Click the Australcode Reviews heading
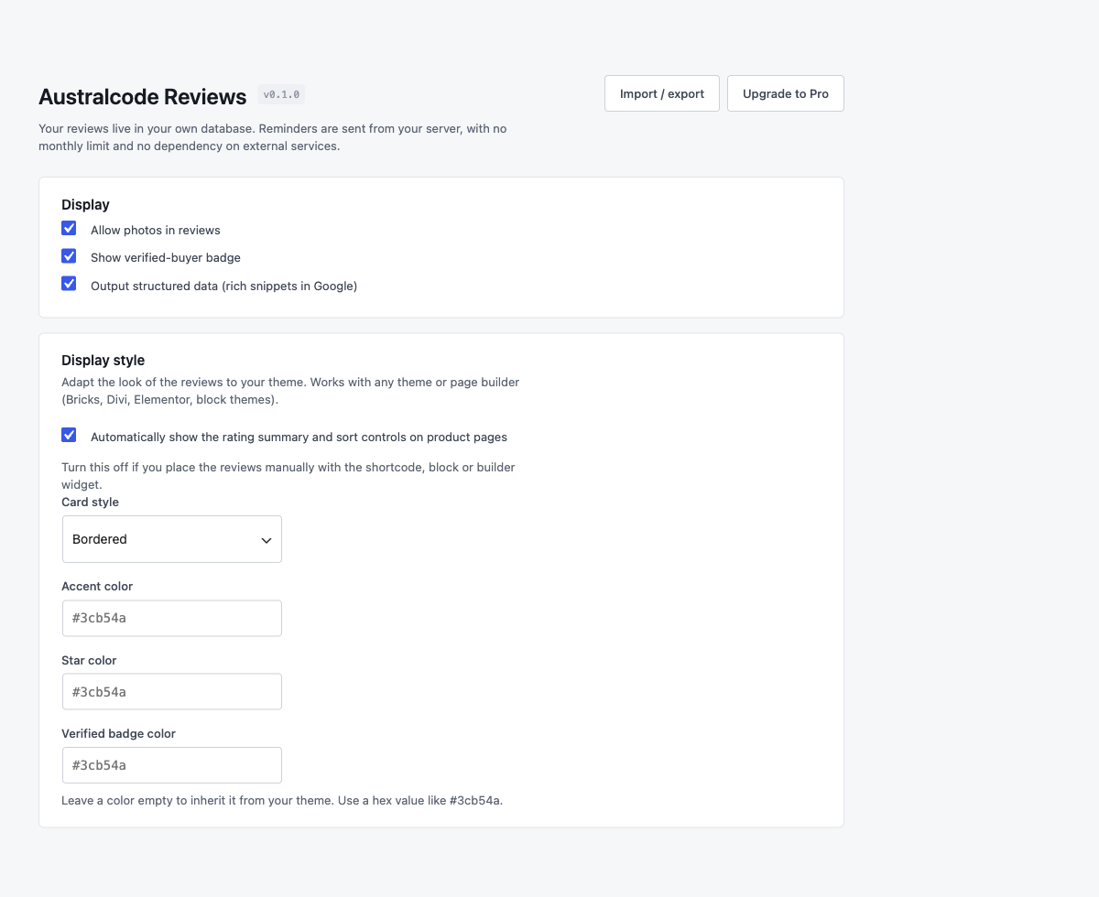The image size is (1099, 897). [x=143, y=97]
